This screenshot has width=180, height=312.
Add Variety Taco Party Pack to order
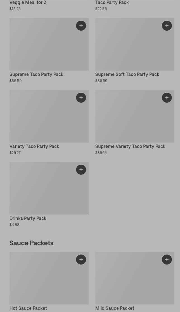(81, 98)
